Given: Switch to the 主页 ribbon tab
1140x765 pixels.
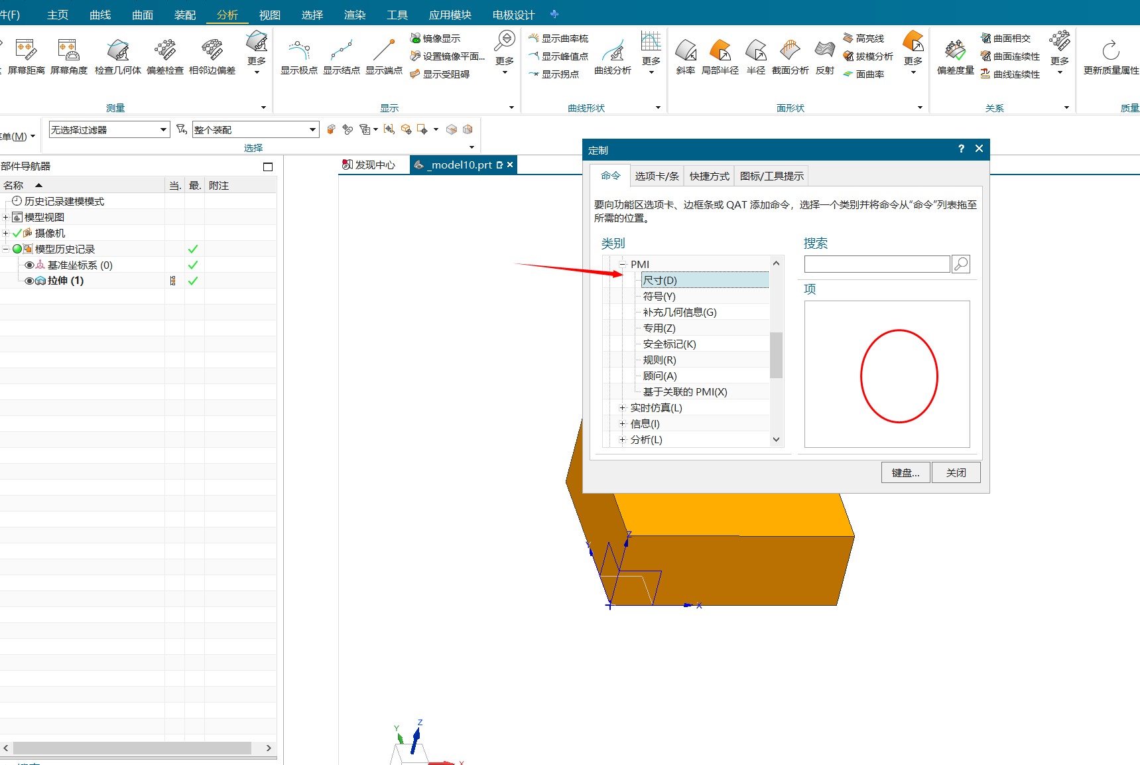Looking at the screenshot, I should 58,15.
